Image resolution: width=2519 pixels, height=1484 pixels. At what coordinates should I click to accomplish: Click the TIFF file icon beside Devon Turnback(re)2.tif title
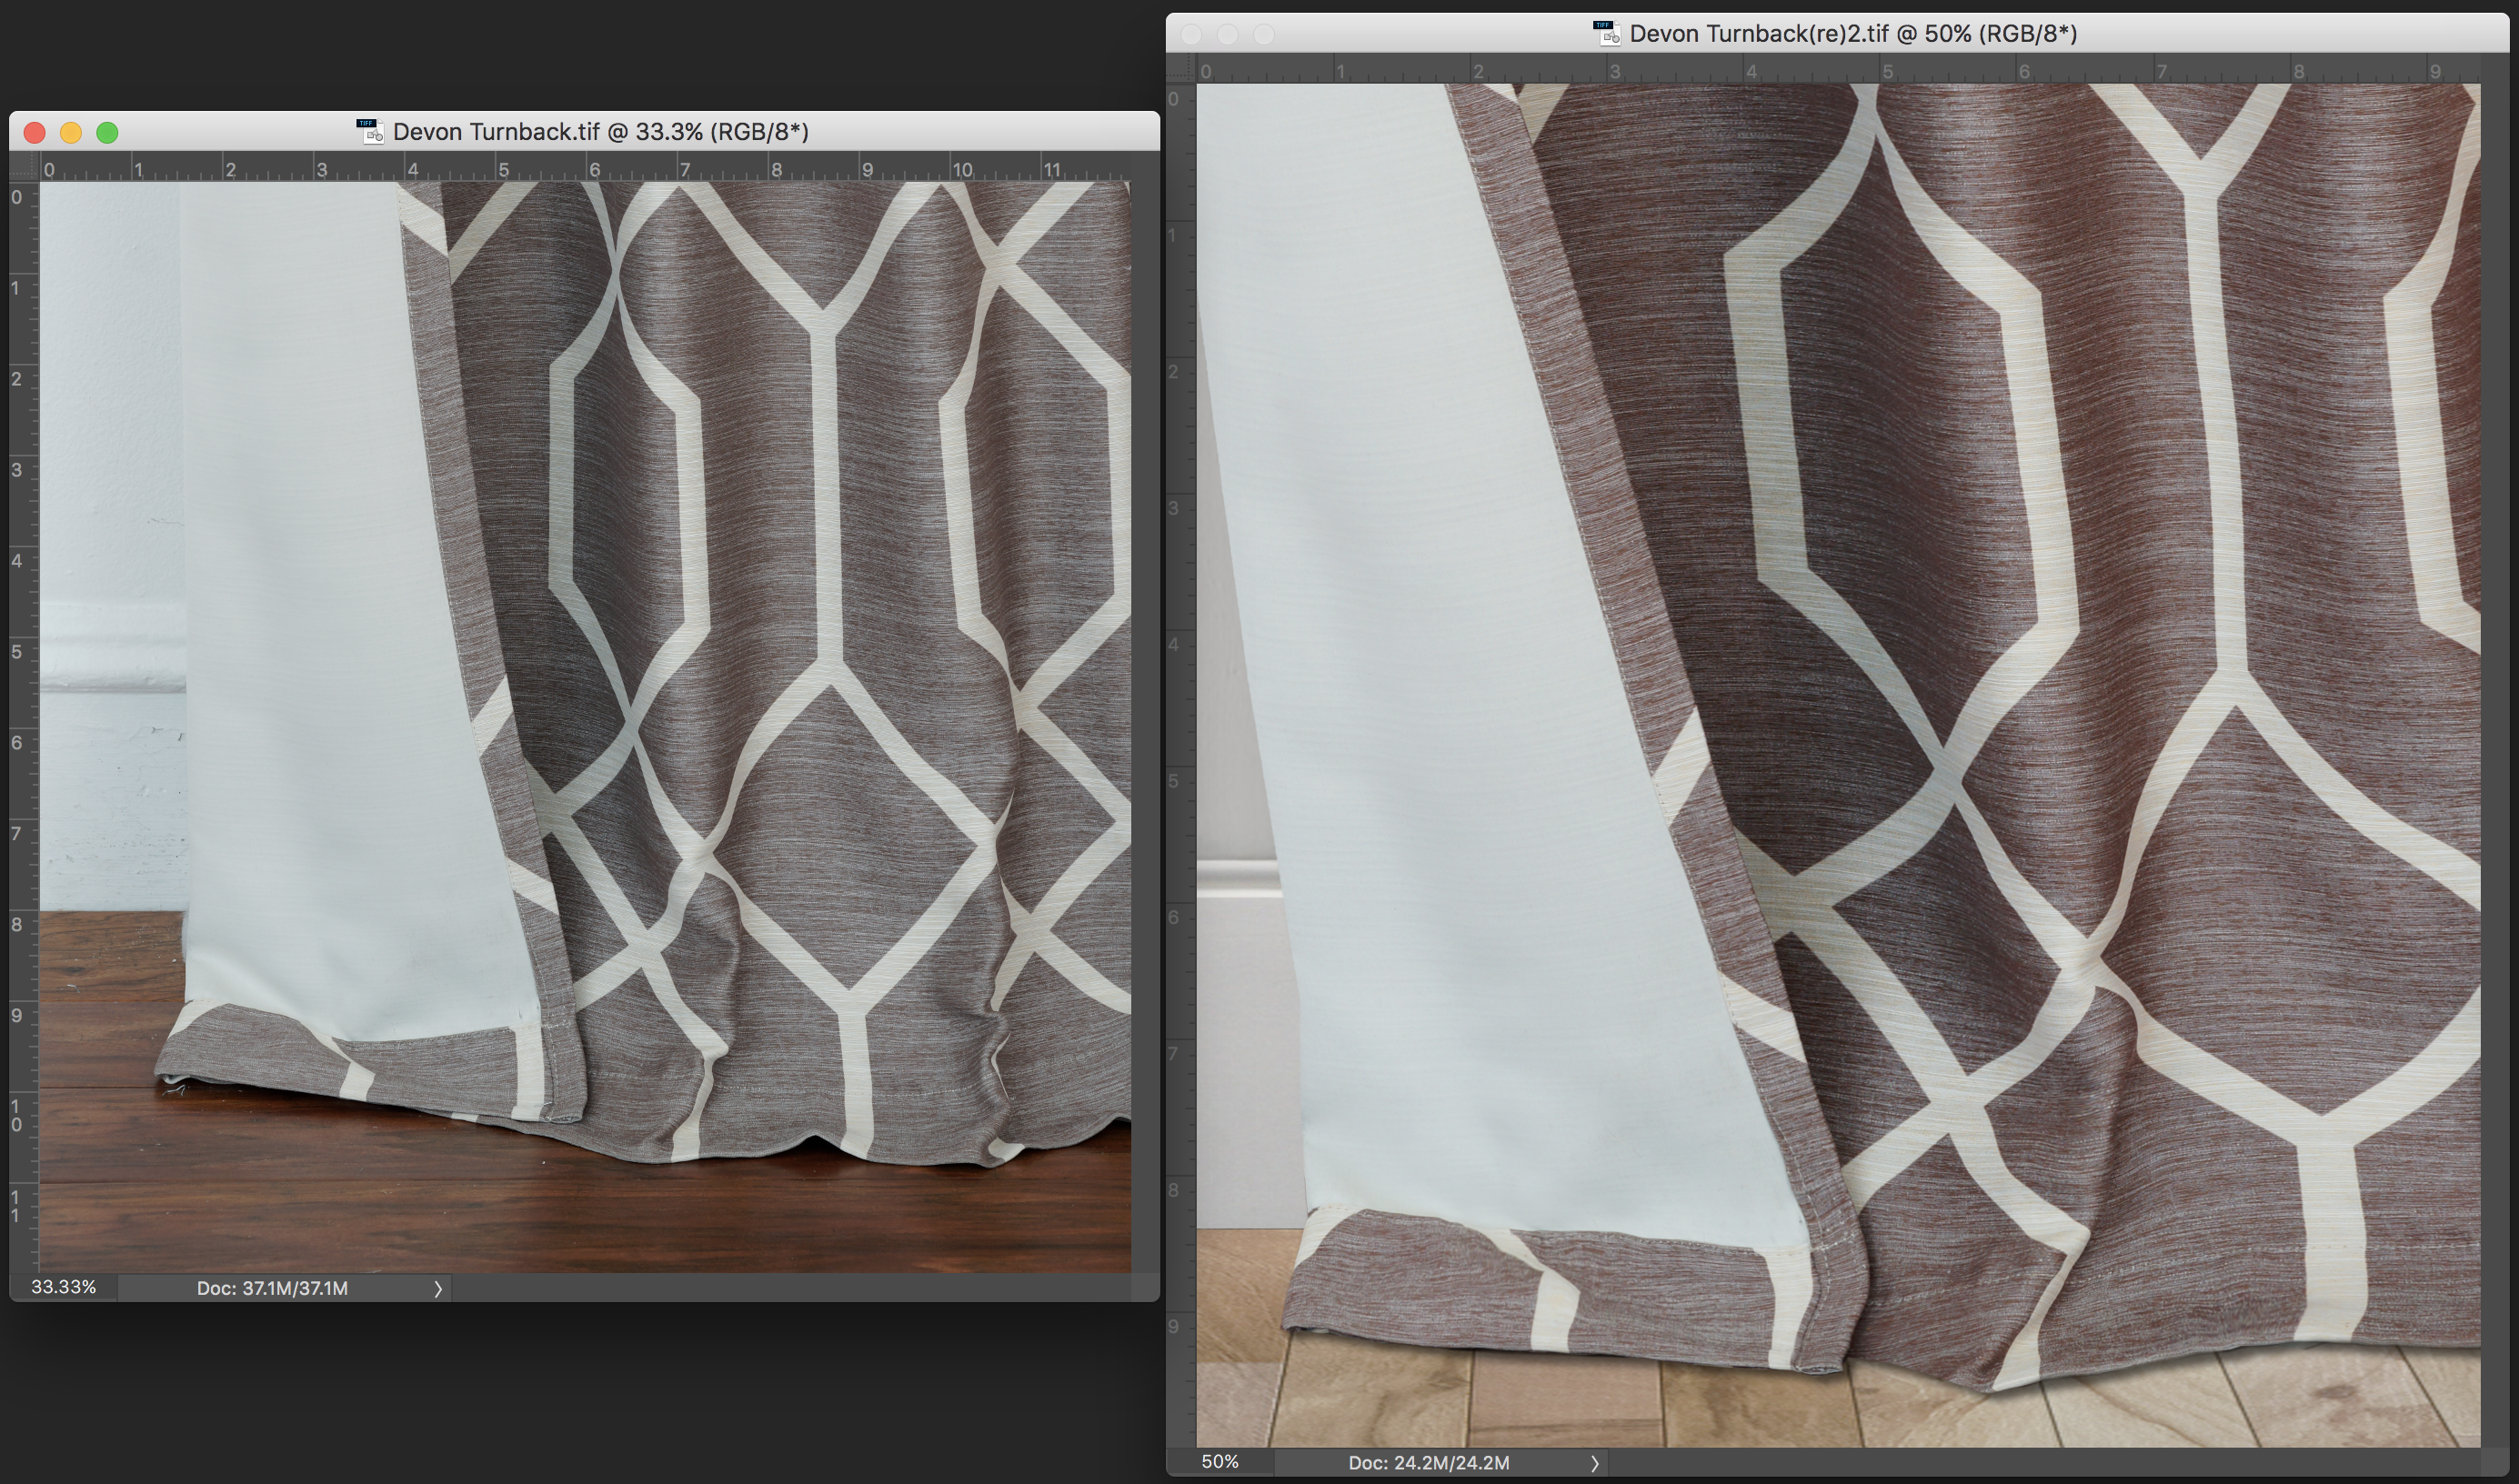[x=1607, y=33]
